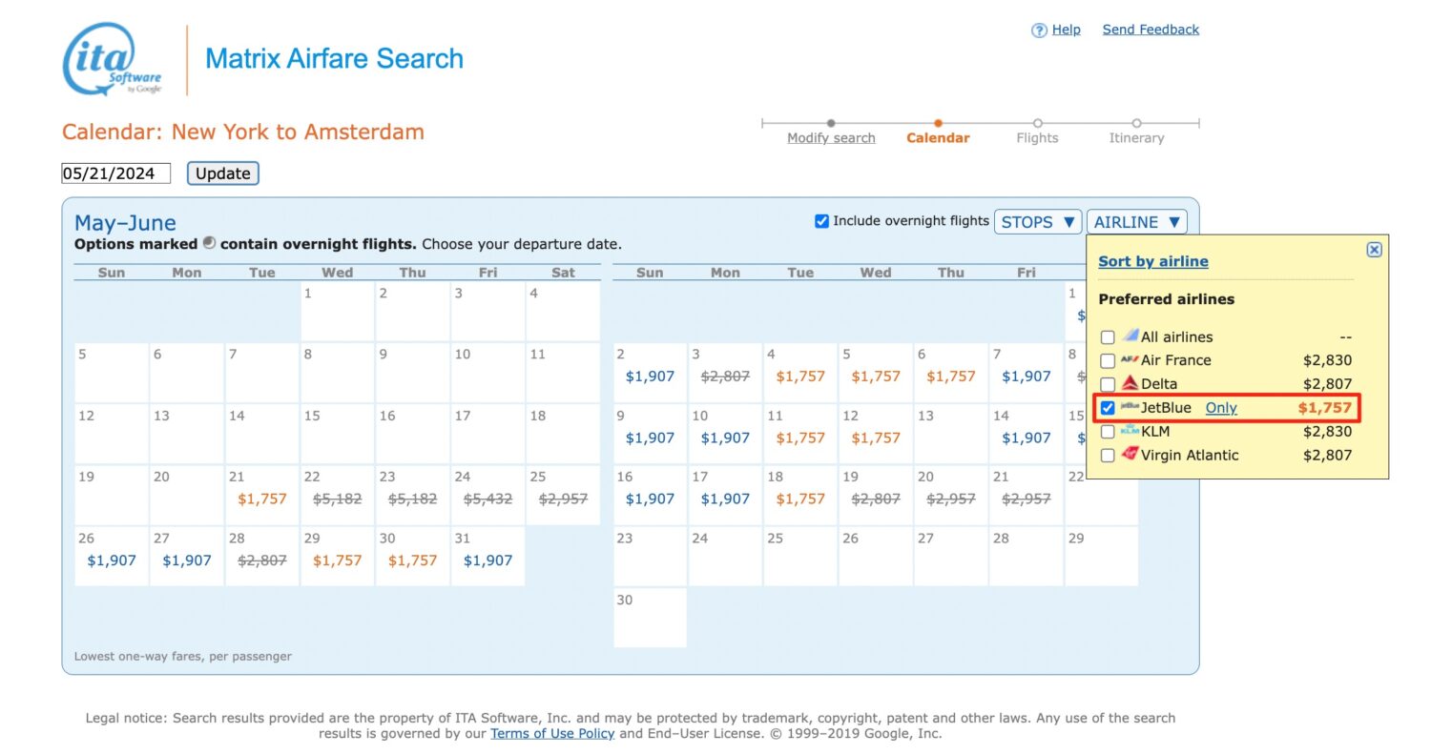
Task: Click the JetBlue airline logo
Action: (1131, 407)
